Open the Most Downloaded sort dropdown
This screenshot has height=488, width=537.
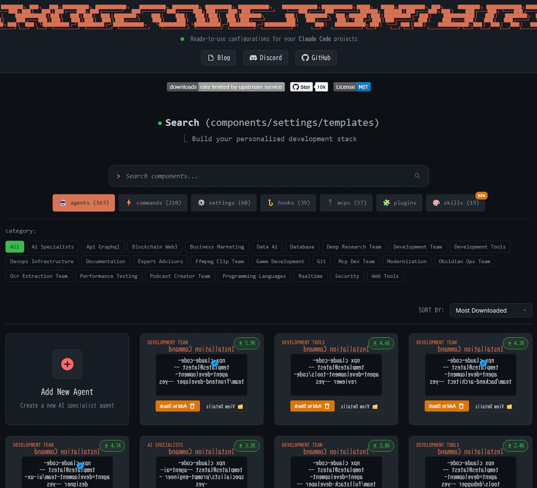(491, 310)
